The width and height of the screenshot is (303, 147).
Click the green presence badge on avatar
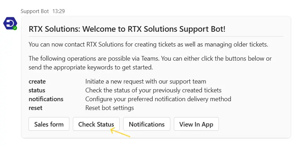[15, 27]
